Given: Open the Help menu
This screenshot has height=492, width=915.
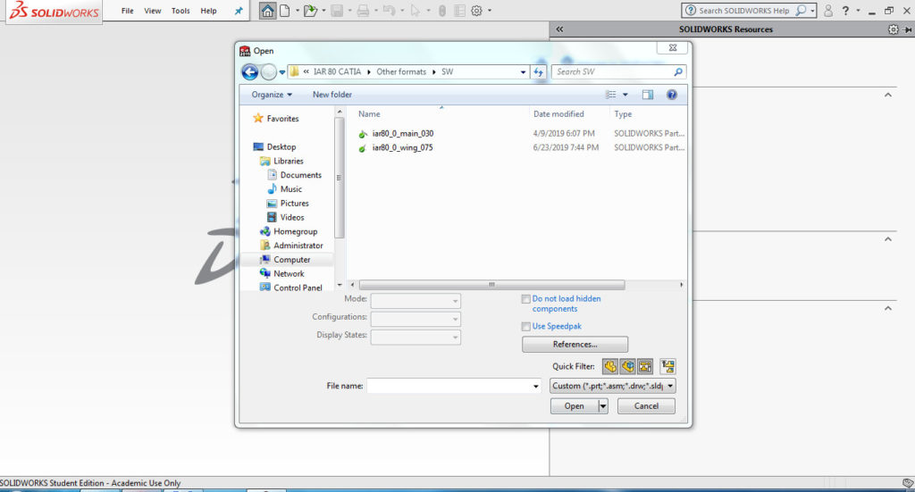Looking at the screenshot, I should [208, 11].
